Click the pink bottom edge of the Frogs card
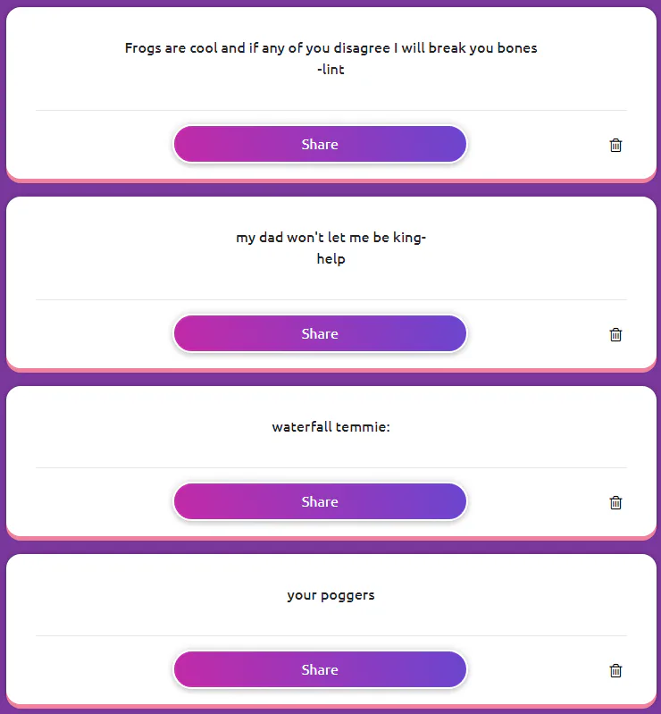The width and height of the screenshot is (661, 714). click(x=330, y=180)
